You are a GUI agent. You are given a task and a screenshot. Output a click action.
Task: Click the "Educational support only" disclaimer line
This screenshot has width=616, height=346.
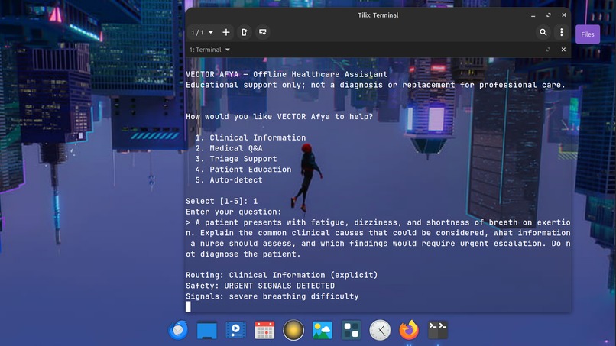[375, 85]
